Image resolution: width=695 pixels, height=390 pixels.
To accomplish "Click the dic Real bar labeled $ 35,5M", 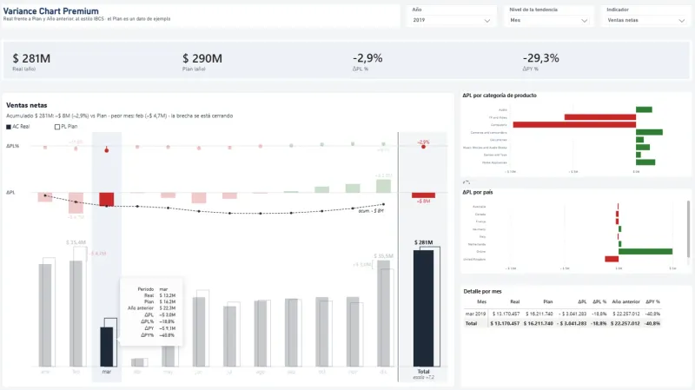I will [x=383, y=313].
